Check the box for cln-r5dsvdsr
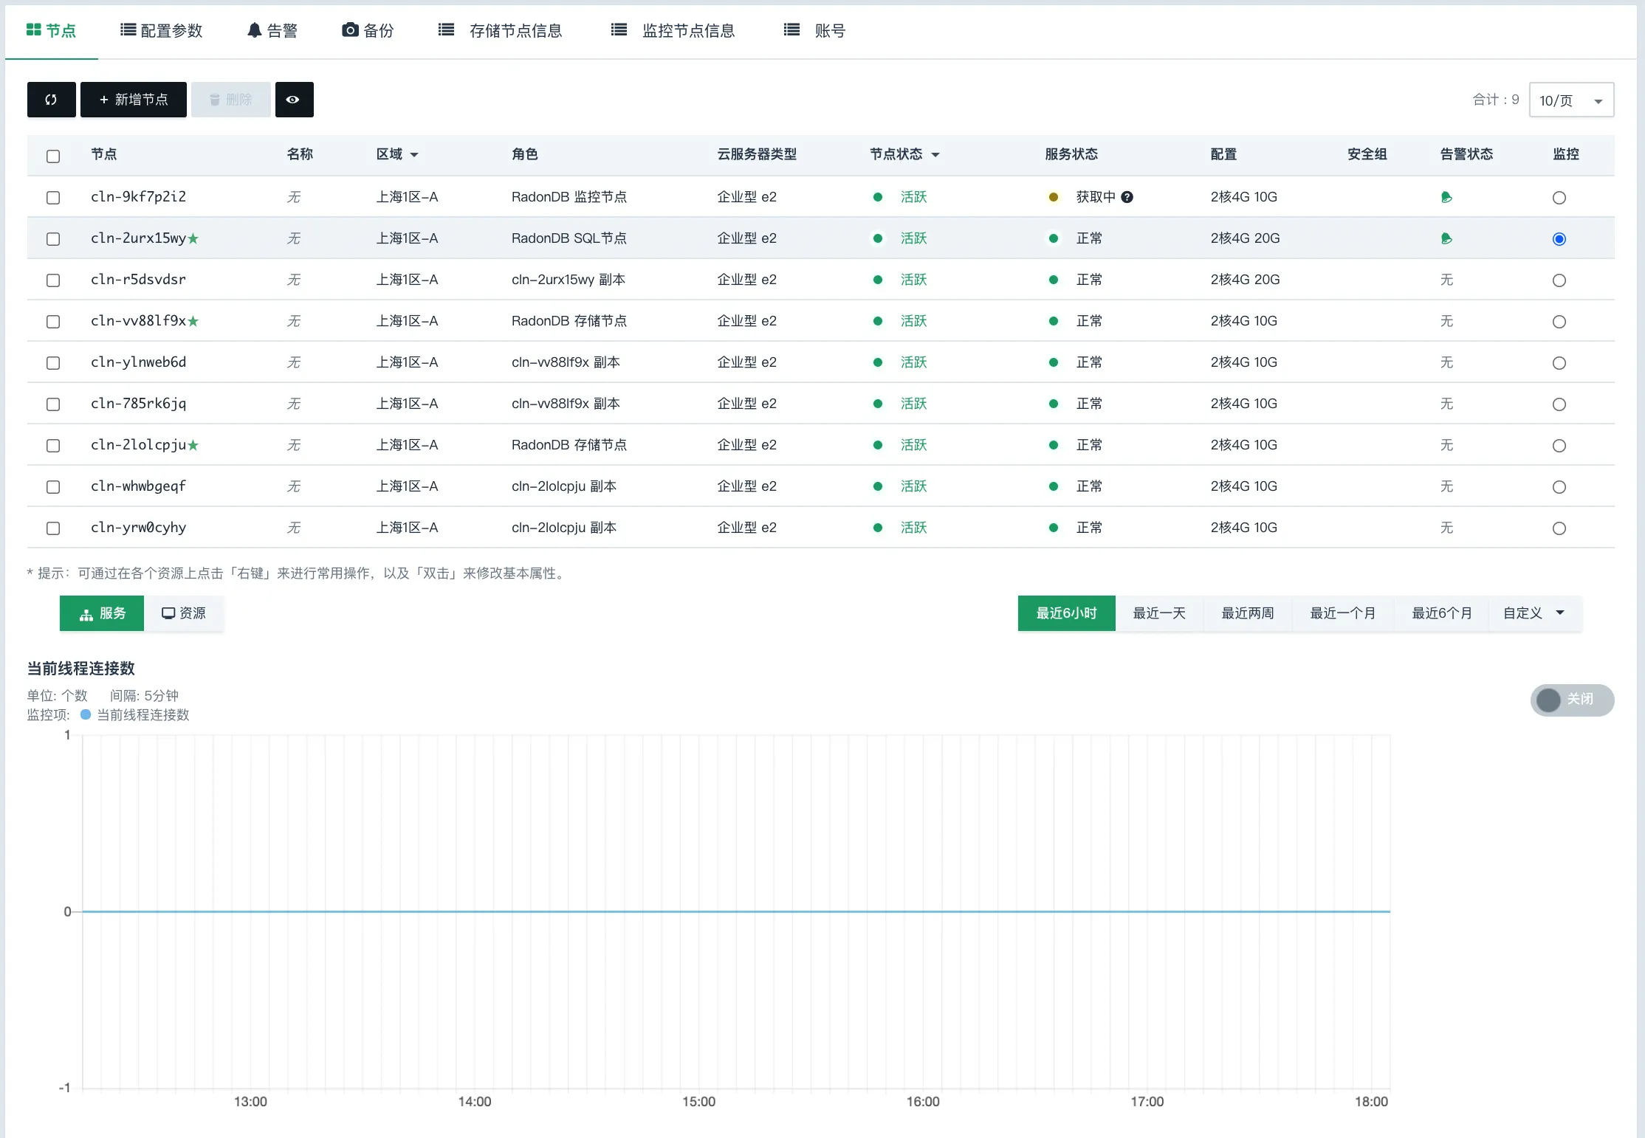The height and width of the screenshot is (1138, 1645). 53,280
